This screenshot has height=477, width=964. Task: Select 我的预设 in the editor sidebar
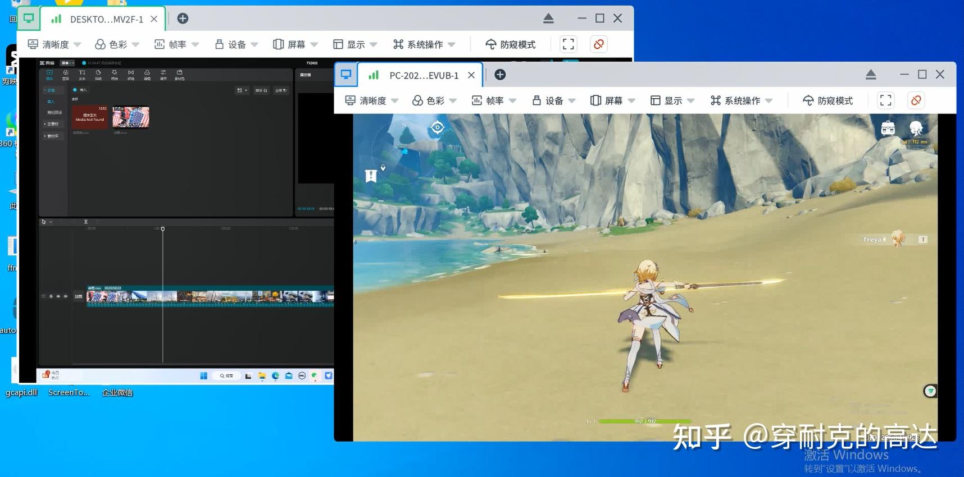pos(54,112)
